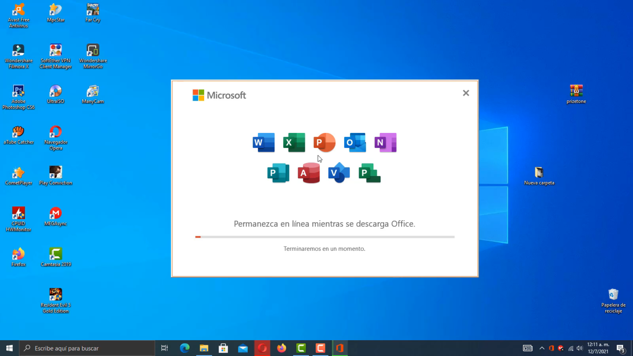Open Opera browser from taskbar
633x356 pixels.
click(262, 348)
